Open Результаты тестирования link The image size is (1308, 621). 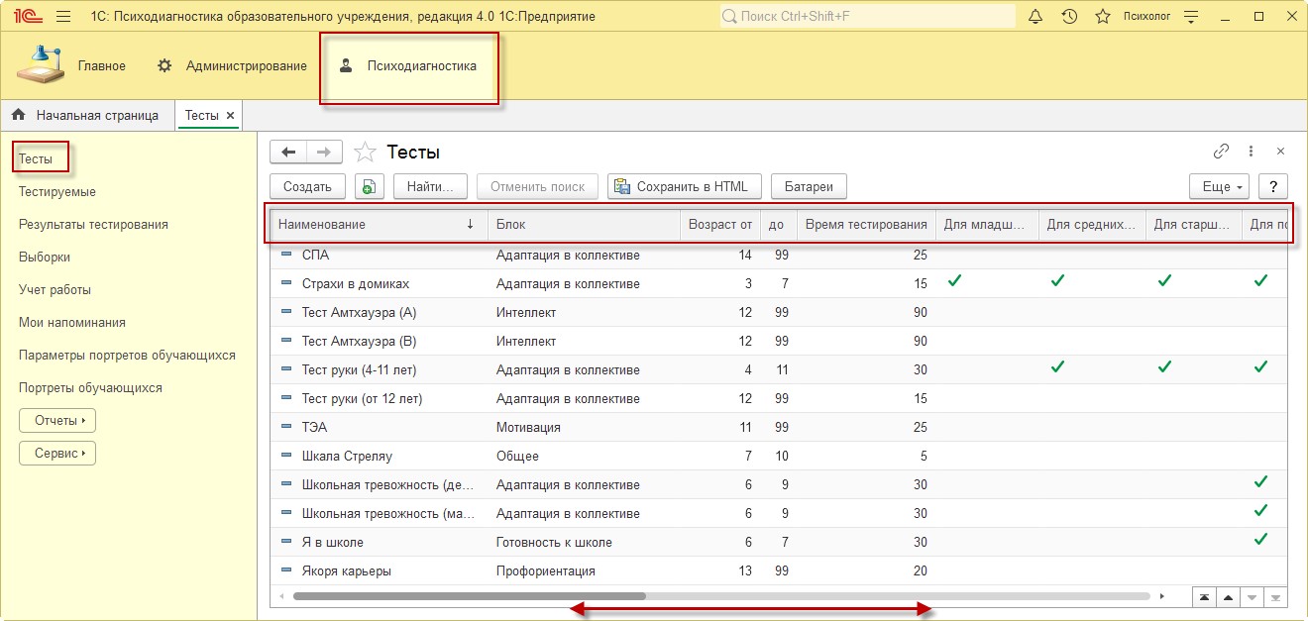tap(93, 224)
